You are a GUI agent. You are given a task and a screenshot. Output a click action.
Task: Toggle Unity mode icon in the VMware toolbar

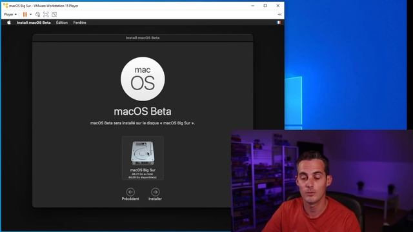pos(54,14)
